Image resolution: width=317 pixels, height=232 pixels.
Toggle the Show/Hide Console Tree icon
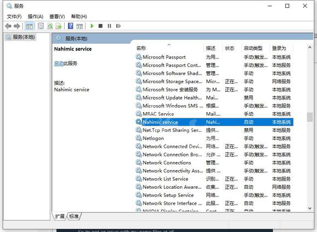(x=30, y=26)
